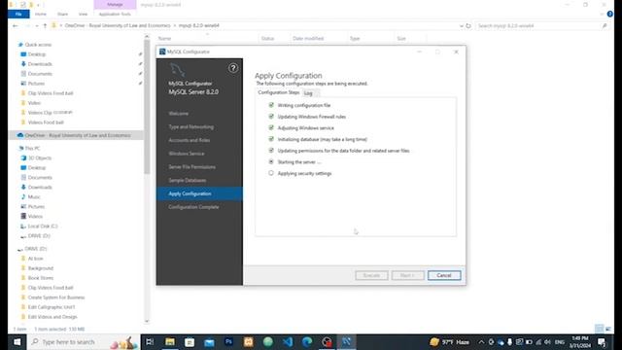622x350 pixels.
Task: Open Microsoft Store from the taskbar
Action: point(190,341)
